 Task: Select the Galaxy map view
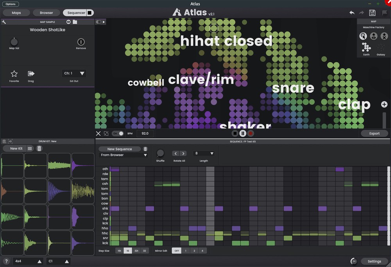point(381,47)
